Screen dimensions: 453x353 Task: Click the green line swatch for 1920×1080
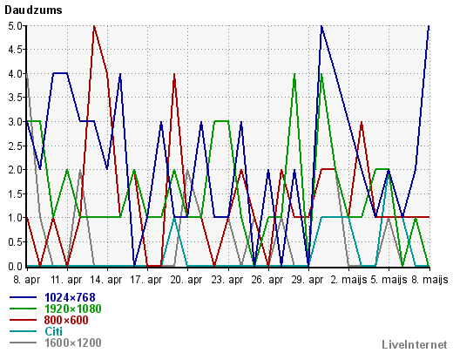click(23, 309)
